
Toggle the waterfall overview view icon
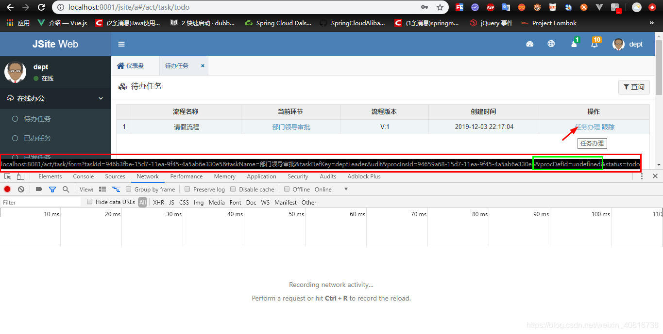point(116,189)
